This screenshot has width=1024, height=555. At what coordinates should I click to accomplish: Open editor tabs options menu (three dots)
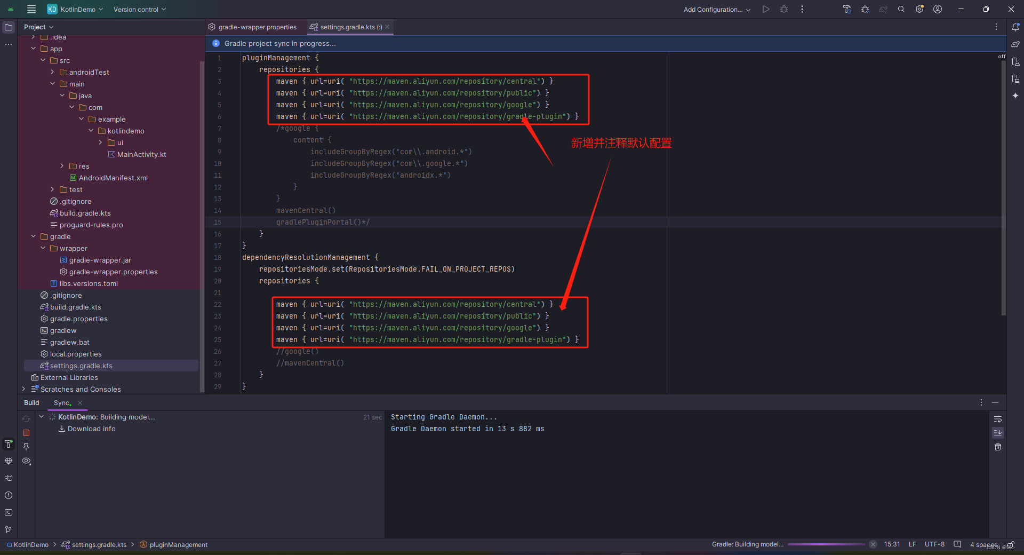996,27
